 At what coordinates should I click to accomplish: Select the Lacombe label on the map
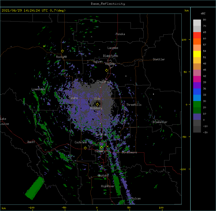[x=113, y=48]
